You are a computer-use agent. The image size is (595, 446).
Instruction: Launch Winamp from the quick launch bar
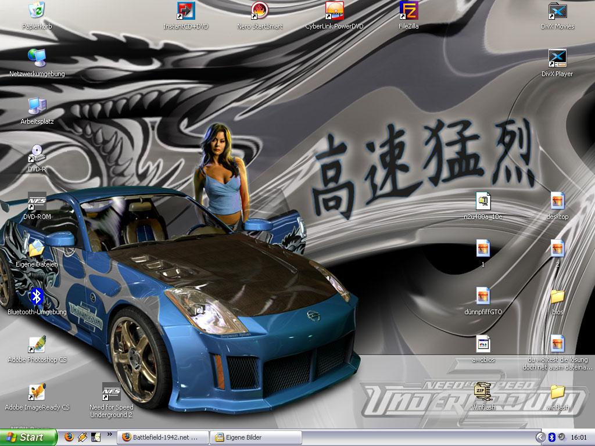coord(83,437)
